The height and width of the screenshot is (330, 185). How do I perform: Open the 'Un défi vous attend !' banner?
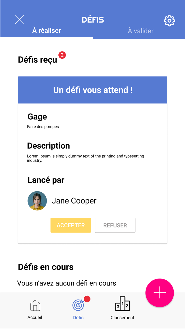coord(92,90)
